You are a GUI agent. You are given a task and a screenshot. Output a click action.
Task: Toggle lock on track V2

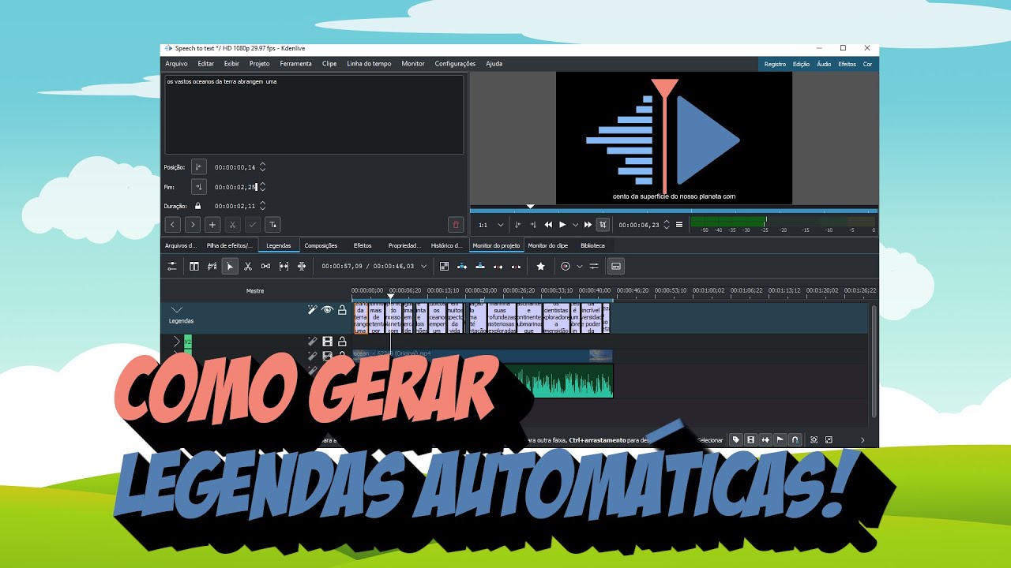[x=342, y=342]
